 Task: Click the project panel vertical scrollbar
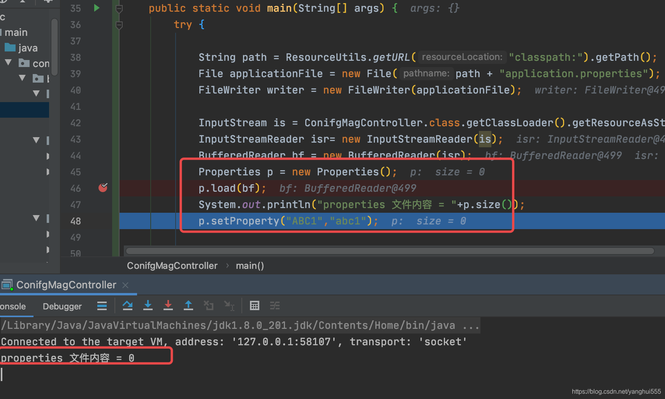(55, 47)
